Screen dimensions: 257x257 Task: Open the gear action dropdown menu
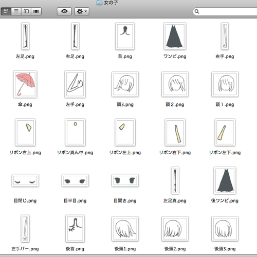[x=82, y=11]
